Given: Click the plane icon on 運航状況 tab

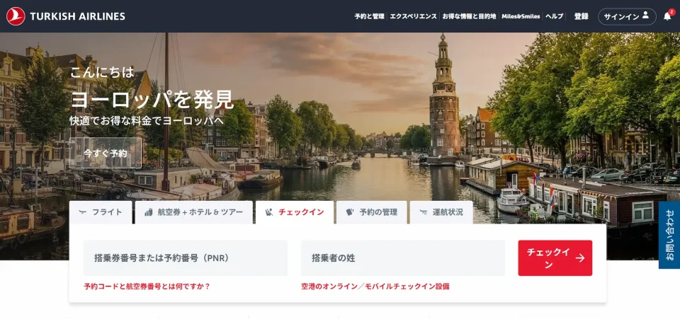Looking at the screenshot, I should pos(424,212).
